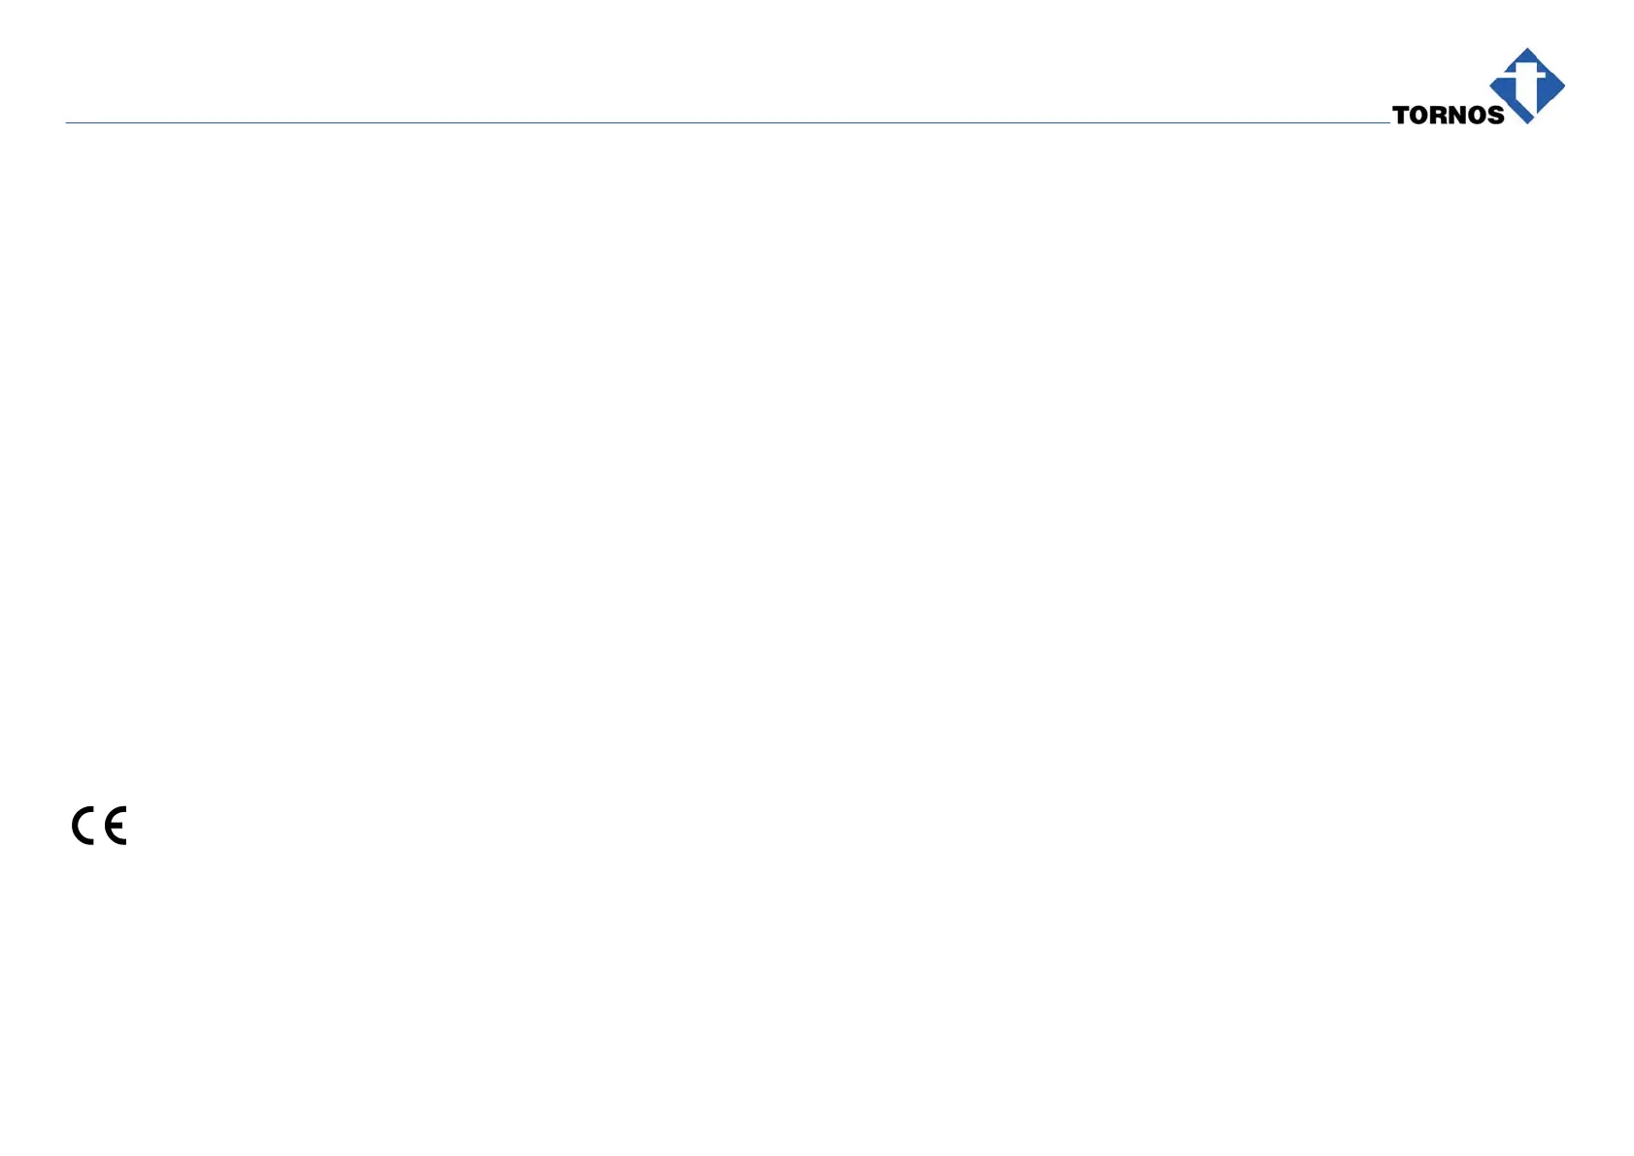This screenshot has width=1634, height=1156.
Task: Click the blank center of the page
Action: 817,578
